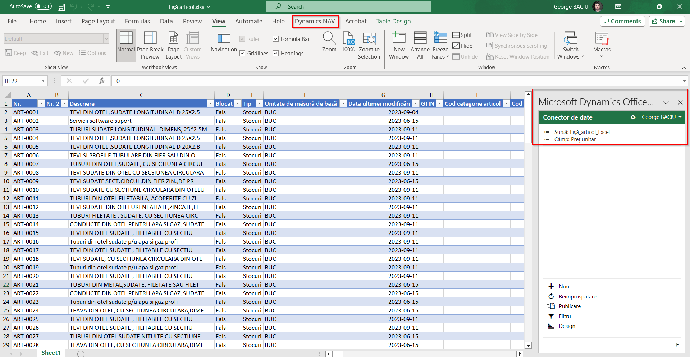Open the File menu

coord(12,21)
